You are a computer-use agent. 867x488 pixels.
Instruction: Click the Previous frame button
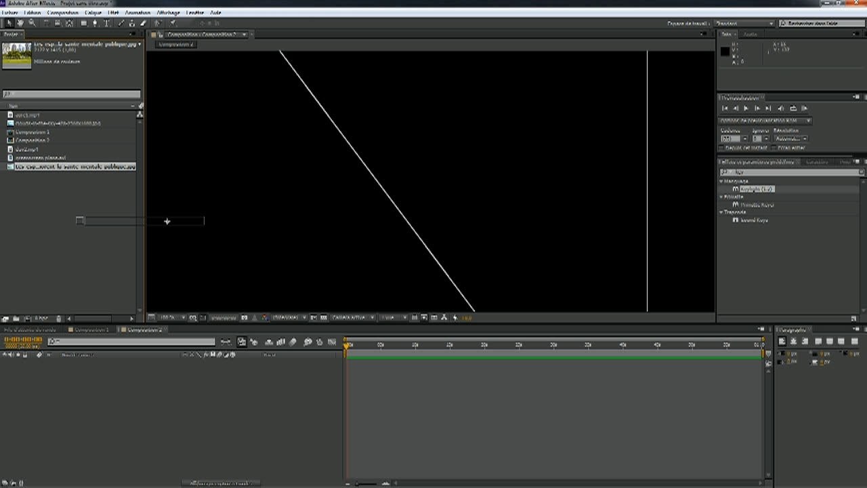pyautogui.click(x=736, y=108)
